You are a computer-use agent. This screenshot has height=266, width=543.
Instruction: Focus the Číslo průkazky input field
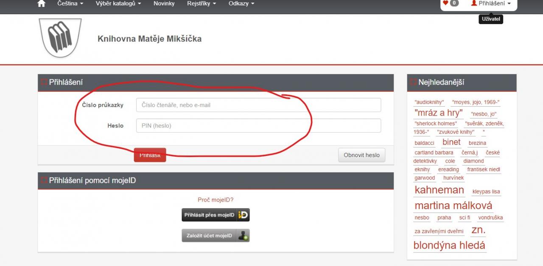[258, 105]
